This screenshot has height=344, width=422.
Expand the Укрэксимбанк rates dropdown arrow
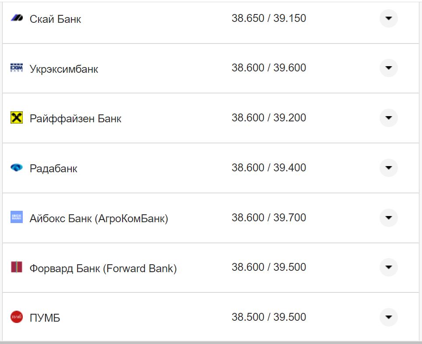pyautogui.click(x=388, y=68)
